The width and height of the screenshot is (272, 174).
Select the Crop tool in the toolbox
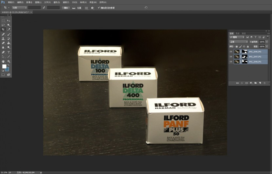click(x=3, y=29)
